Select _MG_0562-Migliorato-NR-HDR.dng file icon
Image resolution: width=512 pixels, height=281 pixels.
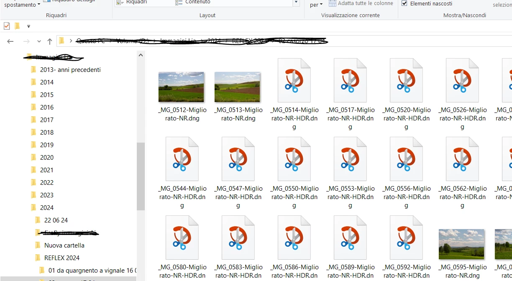point(462,159)
